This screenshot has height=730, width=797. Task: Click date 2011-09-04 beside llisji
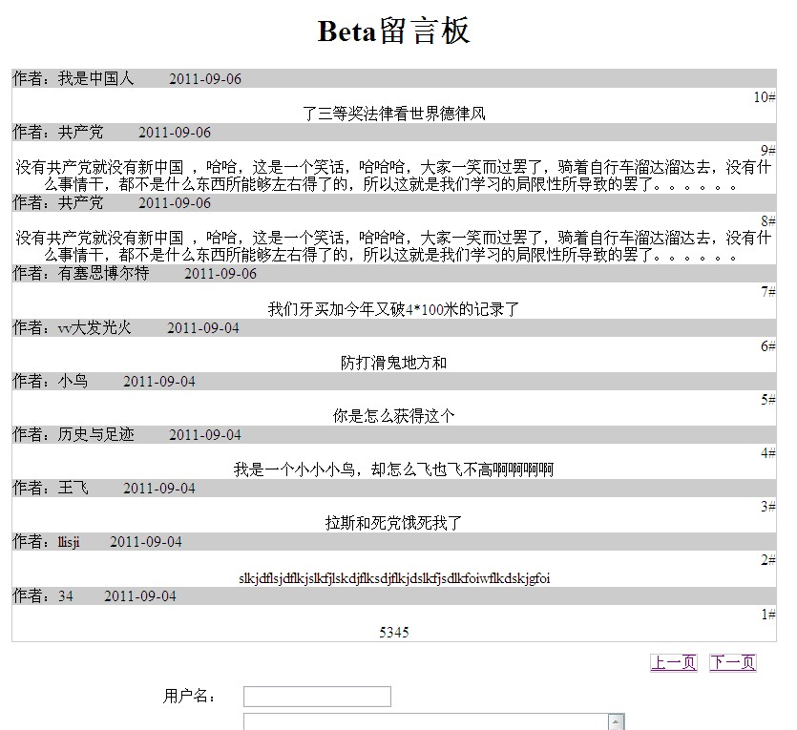[x=146, y=542]
